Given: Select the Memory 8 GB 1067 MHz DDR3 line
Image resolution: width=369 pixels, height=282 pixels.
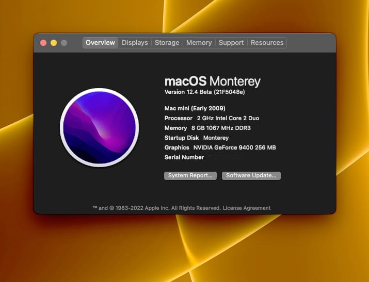Looking at the screenshot, I should 207,128.
